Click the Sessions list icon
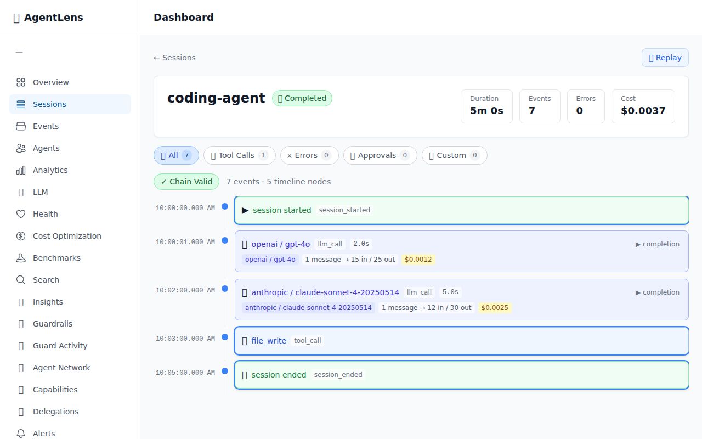The image size is (702, 439). click(21, 104)
